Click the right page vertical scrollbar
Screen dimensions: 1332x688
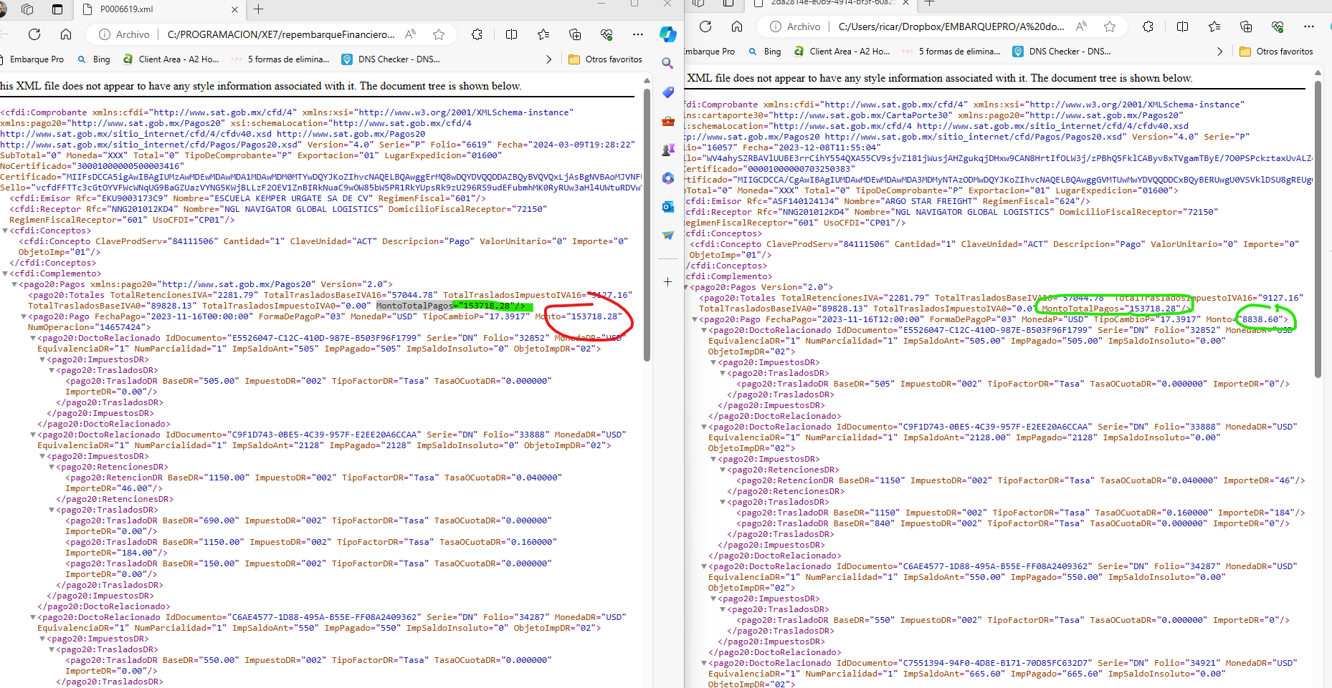tap(1318, 228)
